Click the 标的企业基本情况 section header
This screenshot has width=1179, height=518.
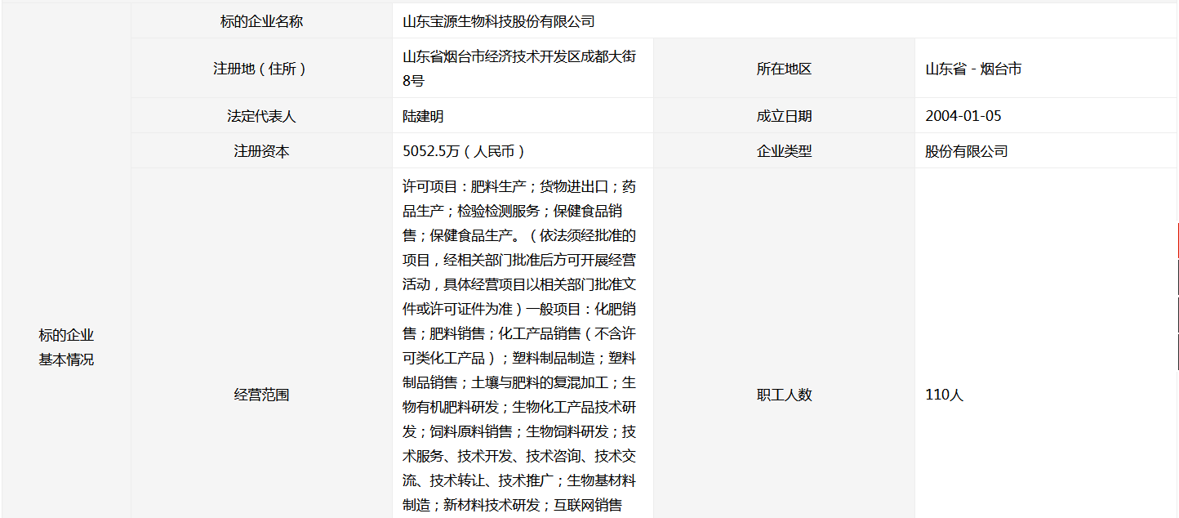tap(66, 347)
